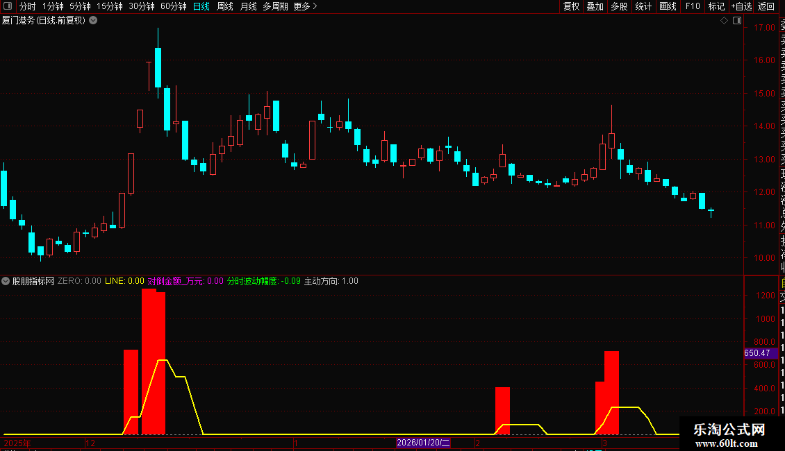Click the 标记 mark button
The height and width of the screenshot is (451, 785).
716,6
